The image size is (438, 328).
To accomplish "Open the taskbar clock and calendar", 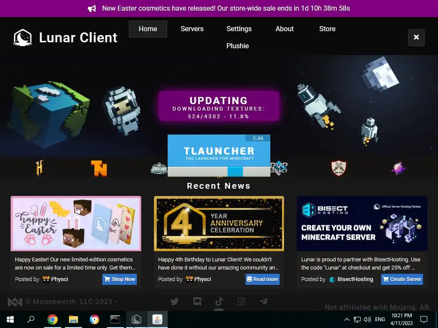I will pyautogui.click(x=401, y=319).
